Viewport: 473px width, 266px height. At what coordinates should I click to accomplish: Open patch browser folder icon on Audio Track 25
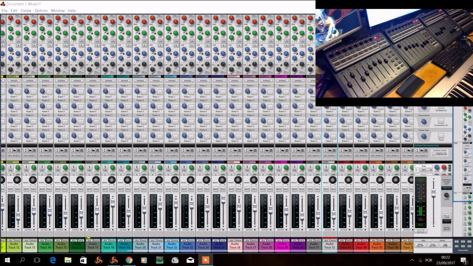pos(220,150)
